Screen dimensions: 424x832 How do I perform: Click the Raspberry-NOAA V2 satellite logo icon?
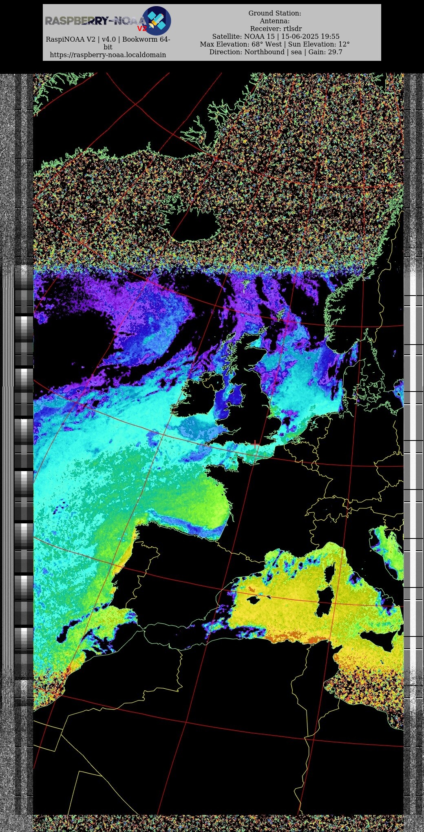coord(157,20)
